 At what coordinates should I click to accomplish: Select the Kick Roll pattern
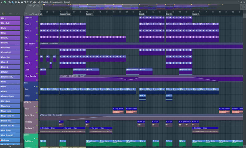point(10,23)
